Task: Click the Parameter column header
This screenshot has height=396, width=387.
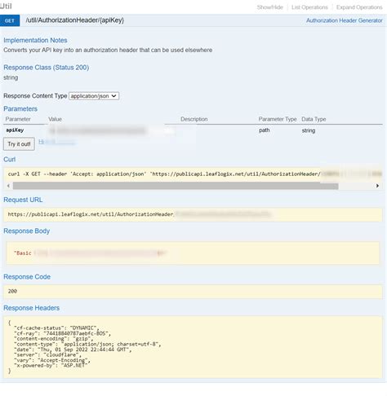Action: pyautogui.click(x=18, y=119)
